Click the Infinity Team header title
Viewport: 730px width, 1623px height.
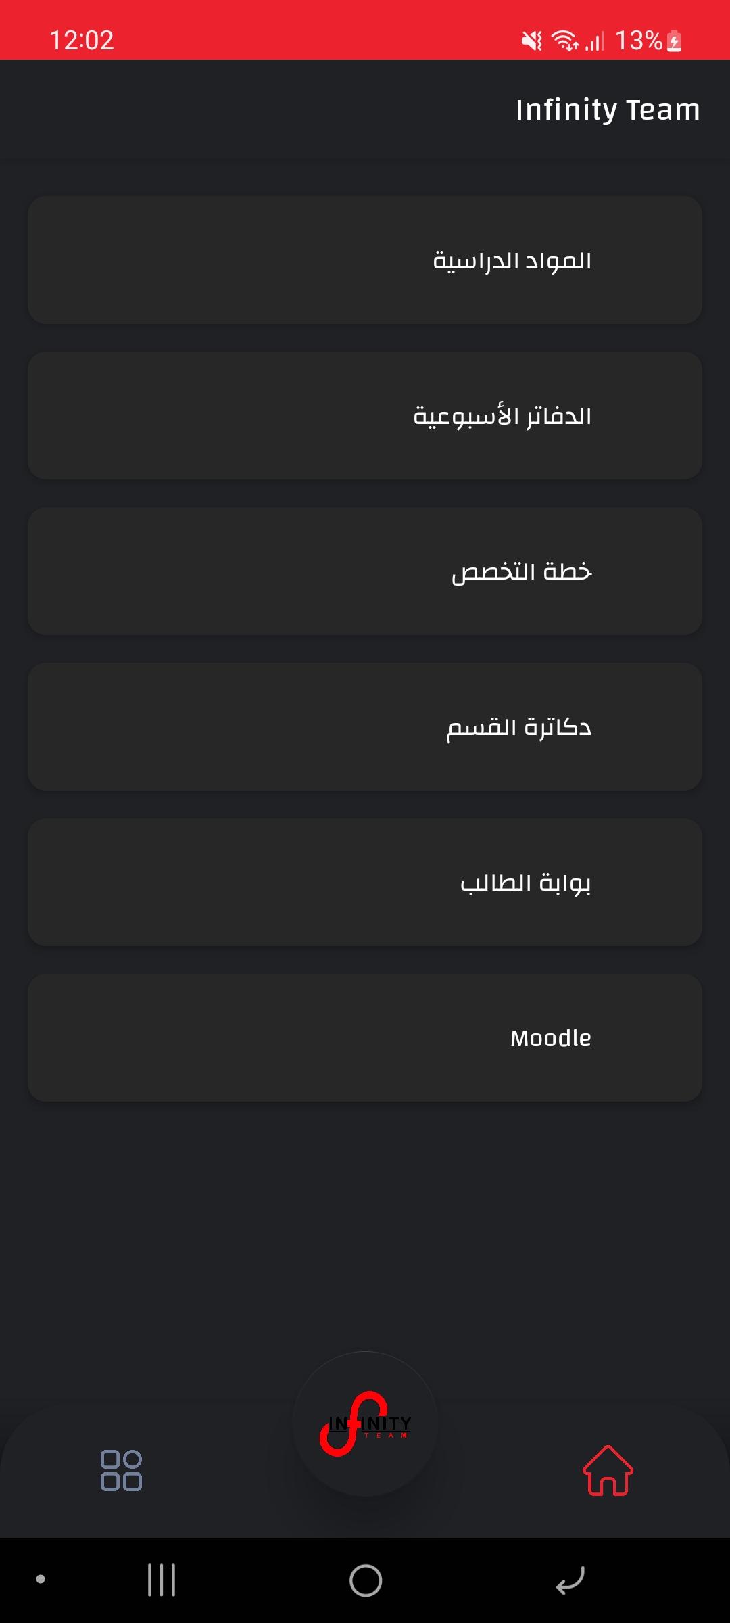(607, 110)
